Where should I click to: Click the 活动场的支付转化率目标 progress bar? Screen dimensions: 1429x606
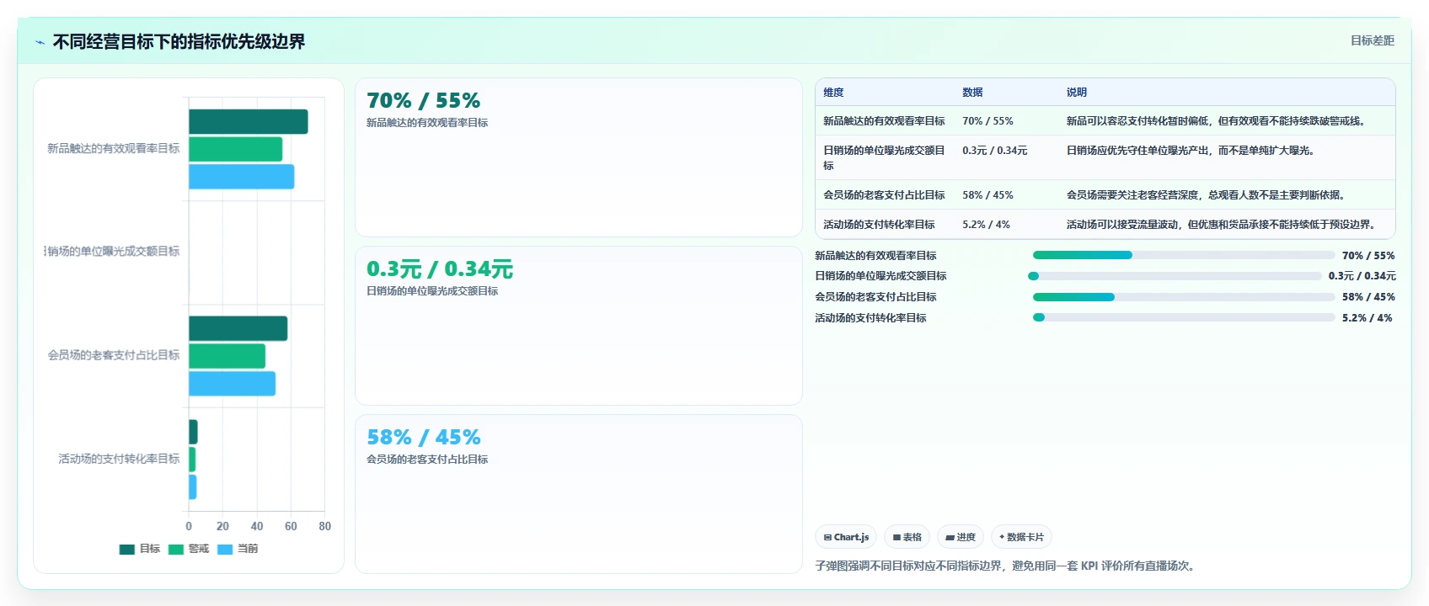[x=1184, y=317]
